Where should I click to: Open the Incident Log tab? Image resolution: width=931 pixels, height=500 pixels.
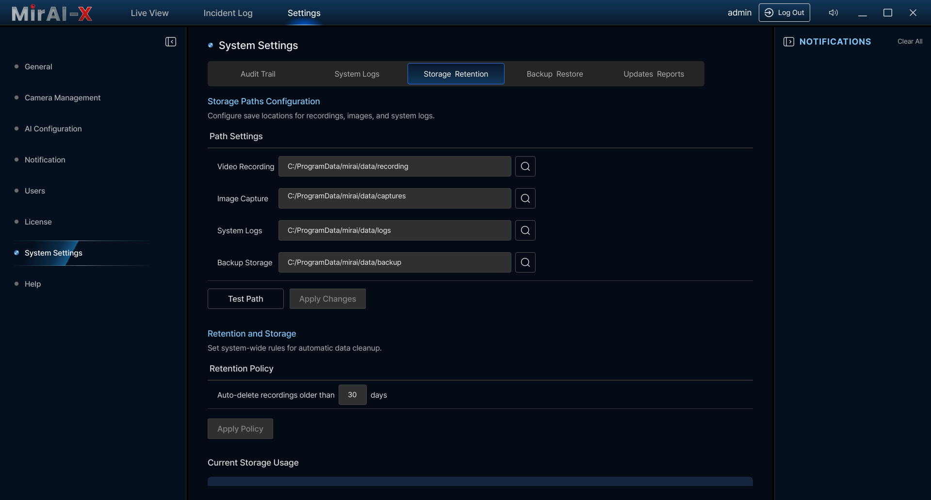point(228,13)
